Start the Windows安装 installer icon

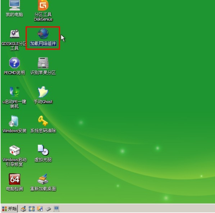point(14,121)
